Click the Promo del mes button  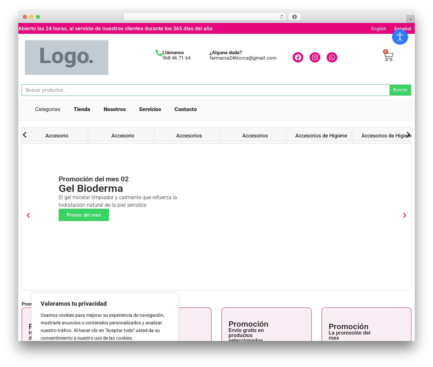(x=84, y=215)
